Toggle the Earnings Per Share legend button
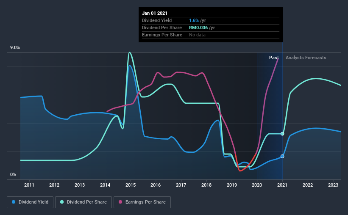The image size is (348, 215). click(142, 202)
